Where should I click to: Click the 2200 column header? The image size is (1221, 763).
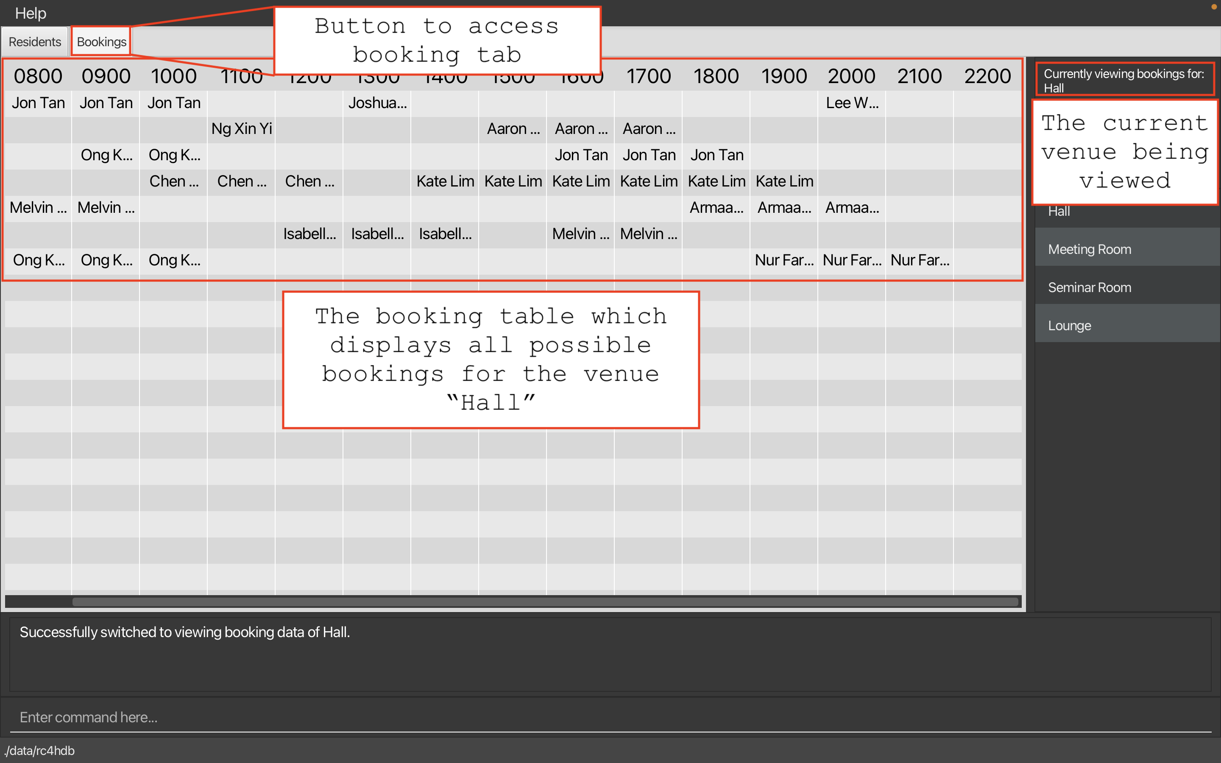(x=987, y=76)
